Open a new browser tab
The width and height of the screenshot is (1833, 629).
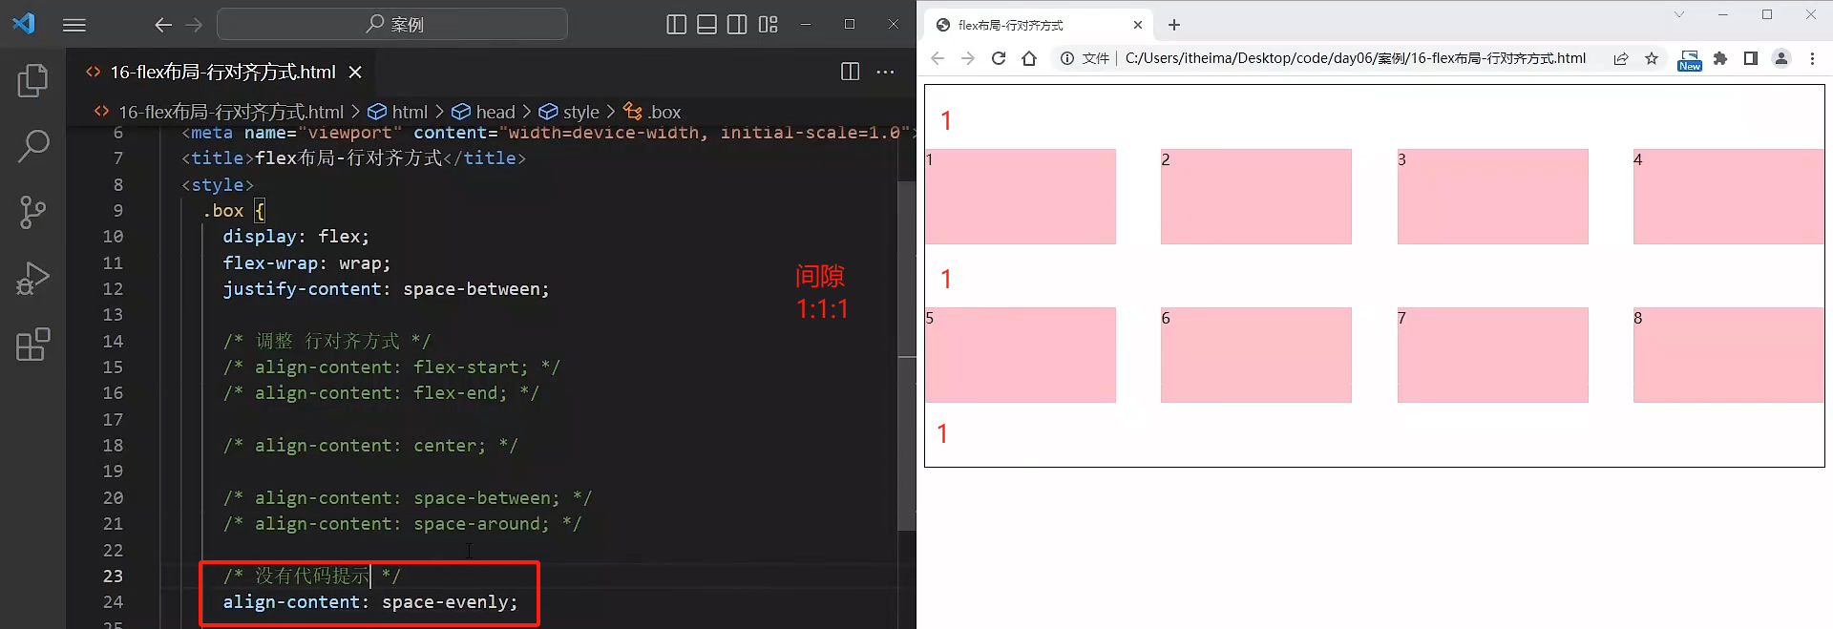(1174, 25)
